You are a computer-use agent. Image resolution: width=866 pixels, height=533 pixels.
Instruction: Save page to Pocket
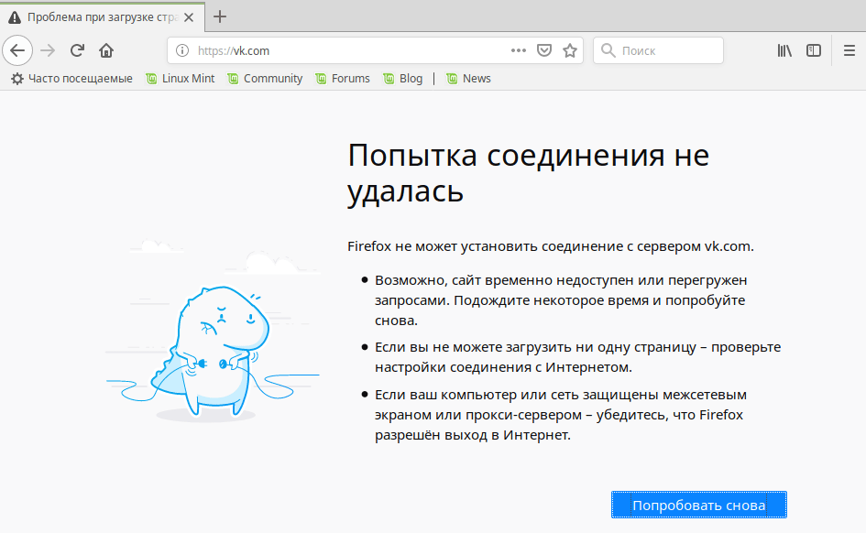tap(543, 50)
